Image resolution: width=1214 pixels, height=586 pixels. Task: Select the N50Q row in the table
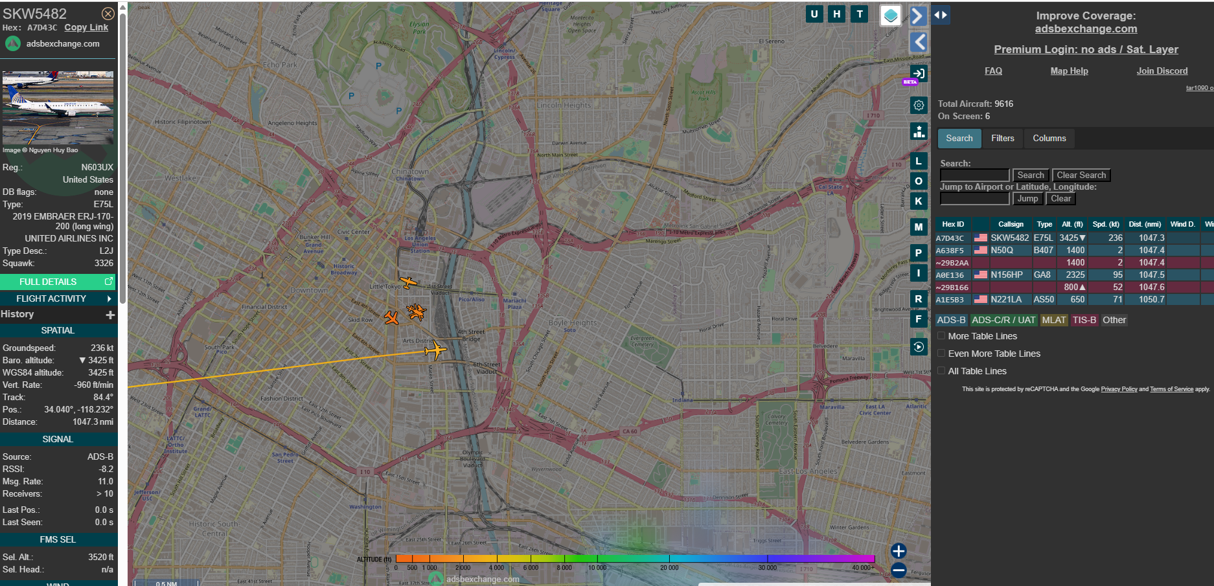(x=1074, y=250)
